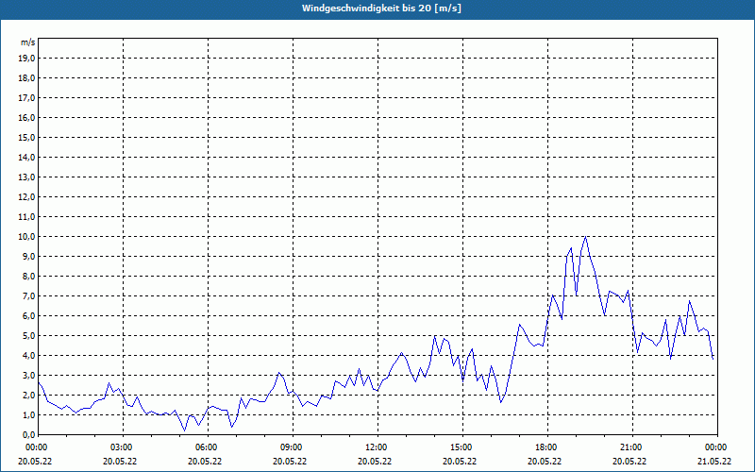Image resolution: width=755 pixels, height=472 pixels.
Task: Click the lowest wind dip before 06:00
Action: click(184, 430)
